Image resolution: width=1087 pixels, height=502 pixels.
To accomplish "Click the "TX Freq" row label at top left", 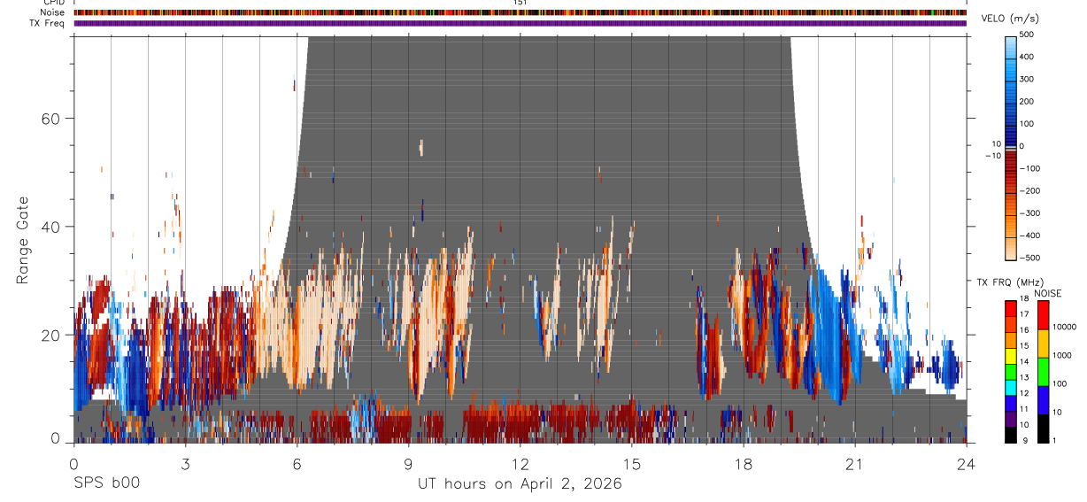I will click(47, 23).
